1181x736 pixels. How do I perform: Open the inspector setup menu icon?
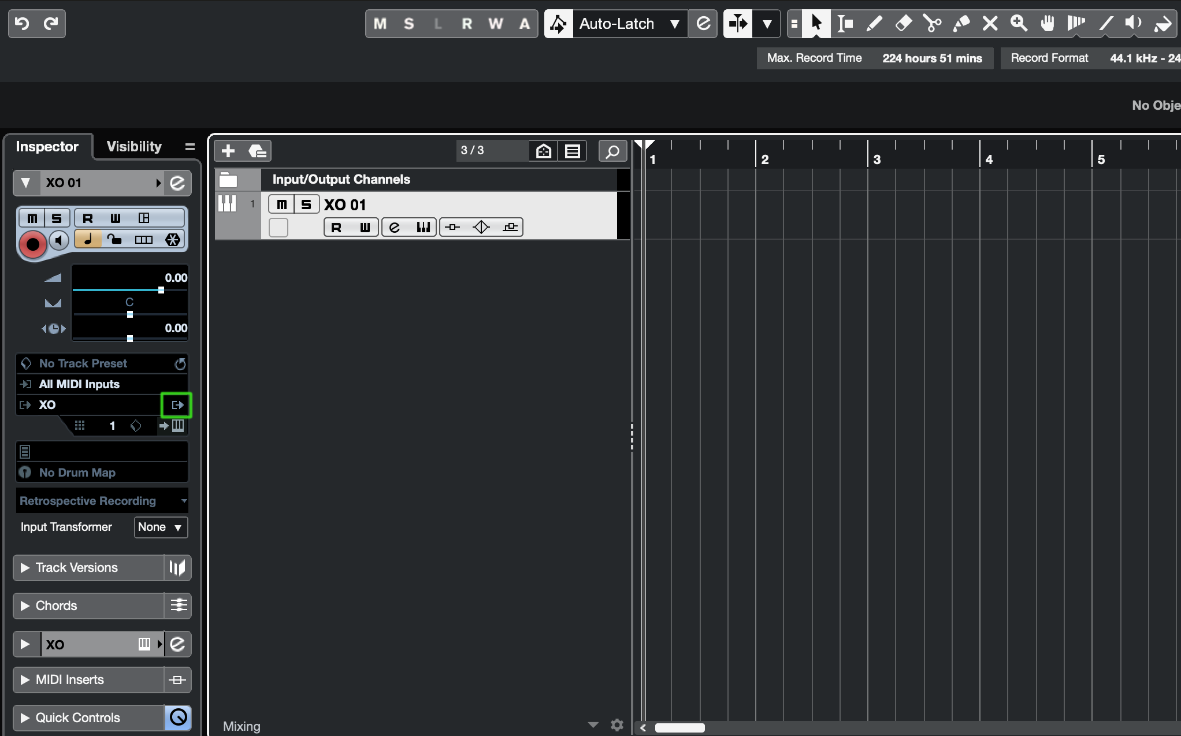pos(190,147)
